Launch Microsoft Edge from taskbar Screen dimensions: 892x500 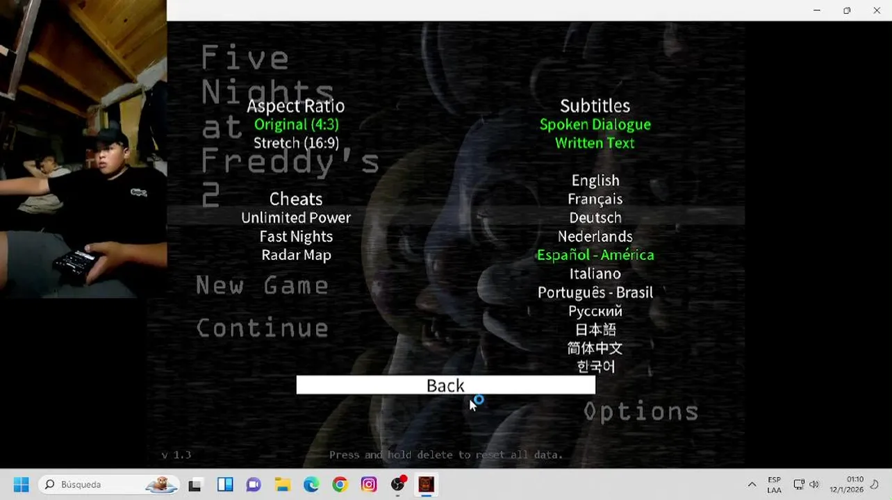click(311, 485)
